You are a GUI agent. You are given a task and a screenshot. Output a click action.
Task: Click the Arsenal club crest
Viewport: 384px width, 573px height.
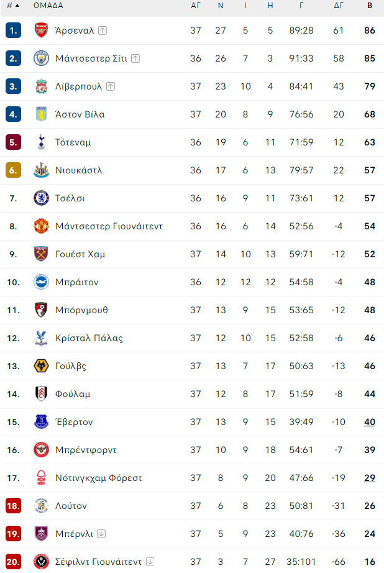[x=41, y=30]
